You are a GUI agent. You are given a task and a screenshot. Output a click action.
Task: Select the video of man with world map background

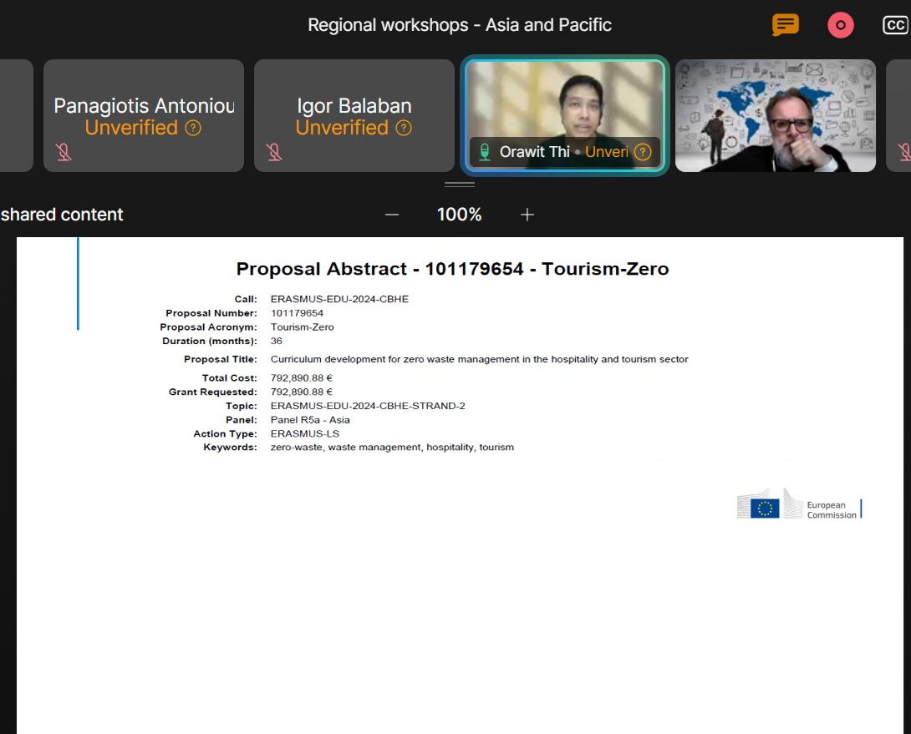point(775,115)
